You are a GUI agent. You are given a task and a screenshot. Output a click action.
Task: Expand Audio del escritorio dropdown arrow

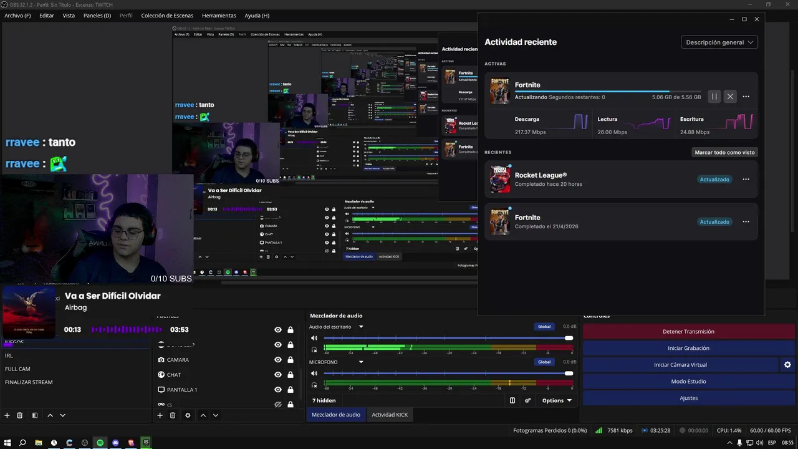point(360,327)
